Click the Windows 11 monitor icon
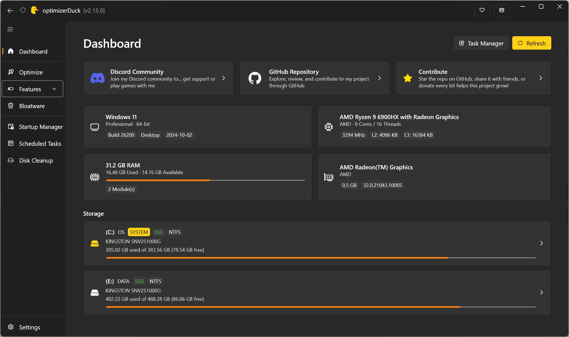The height and width of the screenshot is (337, 569). [x=95, y=127]
